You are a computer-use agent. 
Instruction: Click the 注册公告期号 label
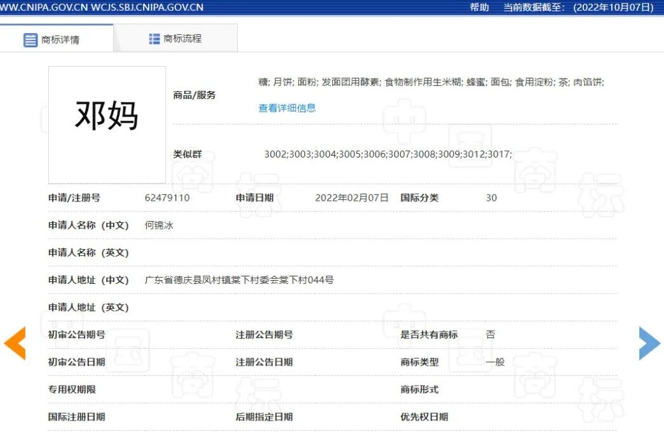264,335
